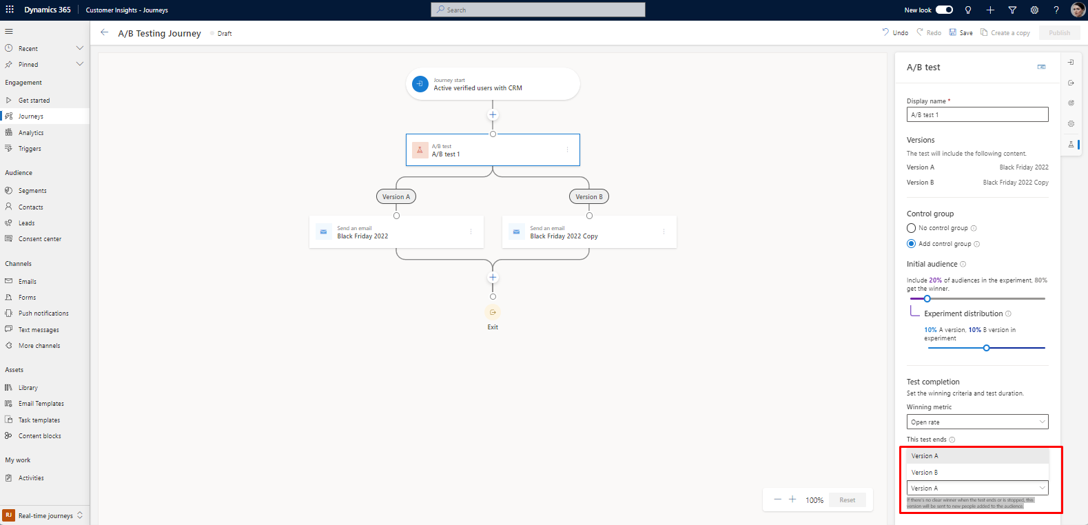
Task: Click the plus icon in top bar
Action: [x=990, y=10]
